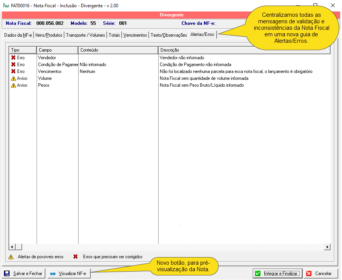Click Integrar e Finalizar button

coord(278,274)
